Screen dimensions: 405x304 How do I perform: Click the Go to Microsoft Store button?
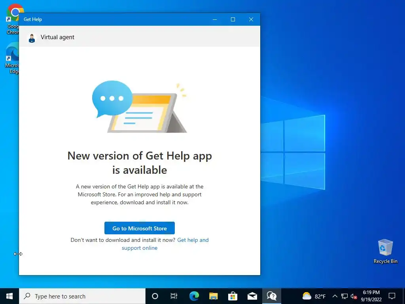tap(140, 228)
